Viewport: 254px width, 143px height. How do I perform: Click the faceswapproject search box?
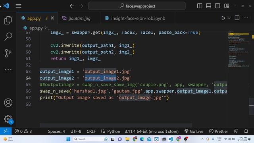(x=137, y=6)
